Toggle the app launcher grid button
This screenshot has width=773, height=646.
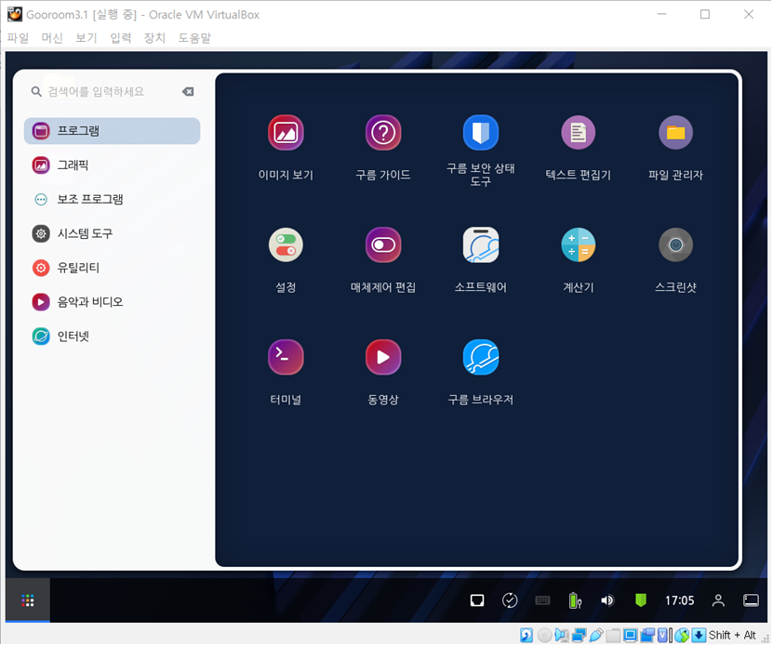click(x=28, y=601)
